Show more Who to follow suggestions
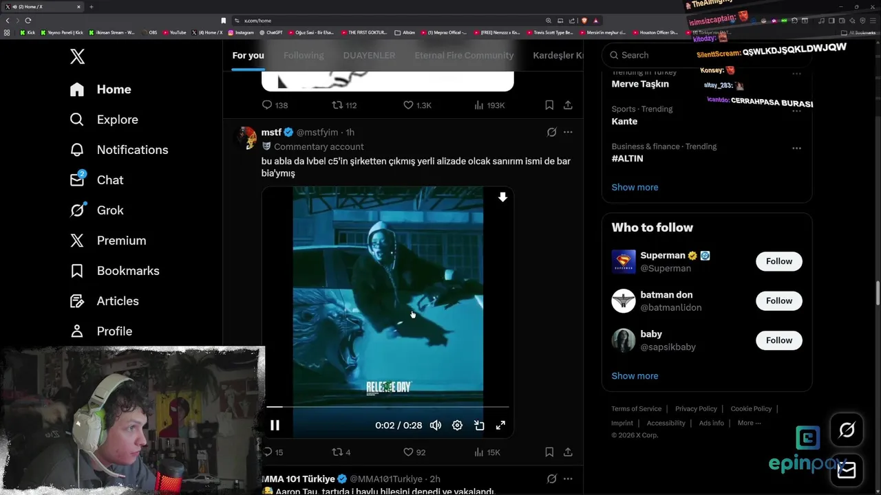The height and width of the screenshot is (495, 881). tap(635, 376)
